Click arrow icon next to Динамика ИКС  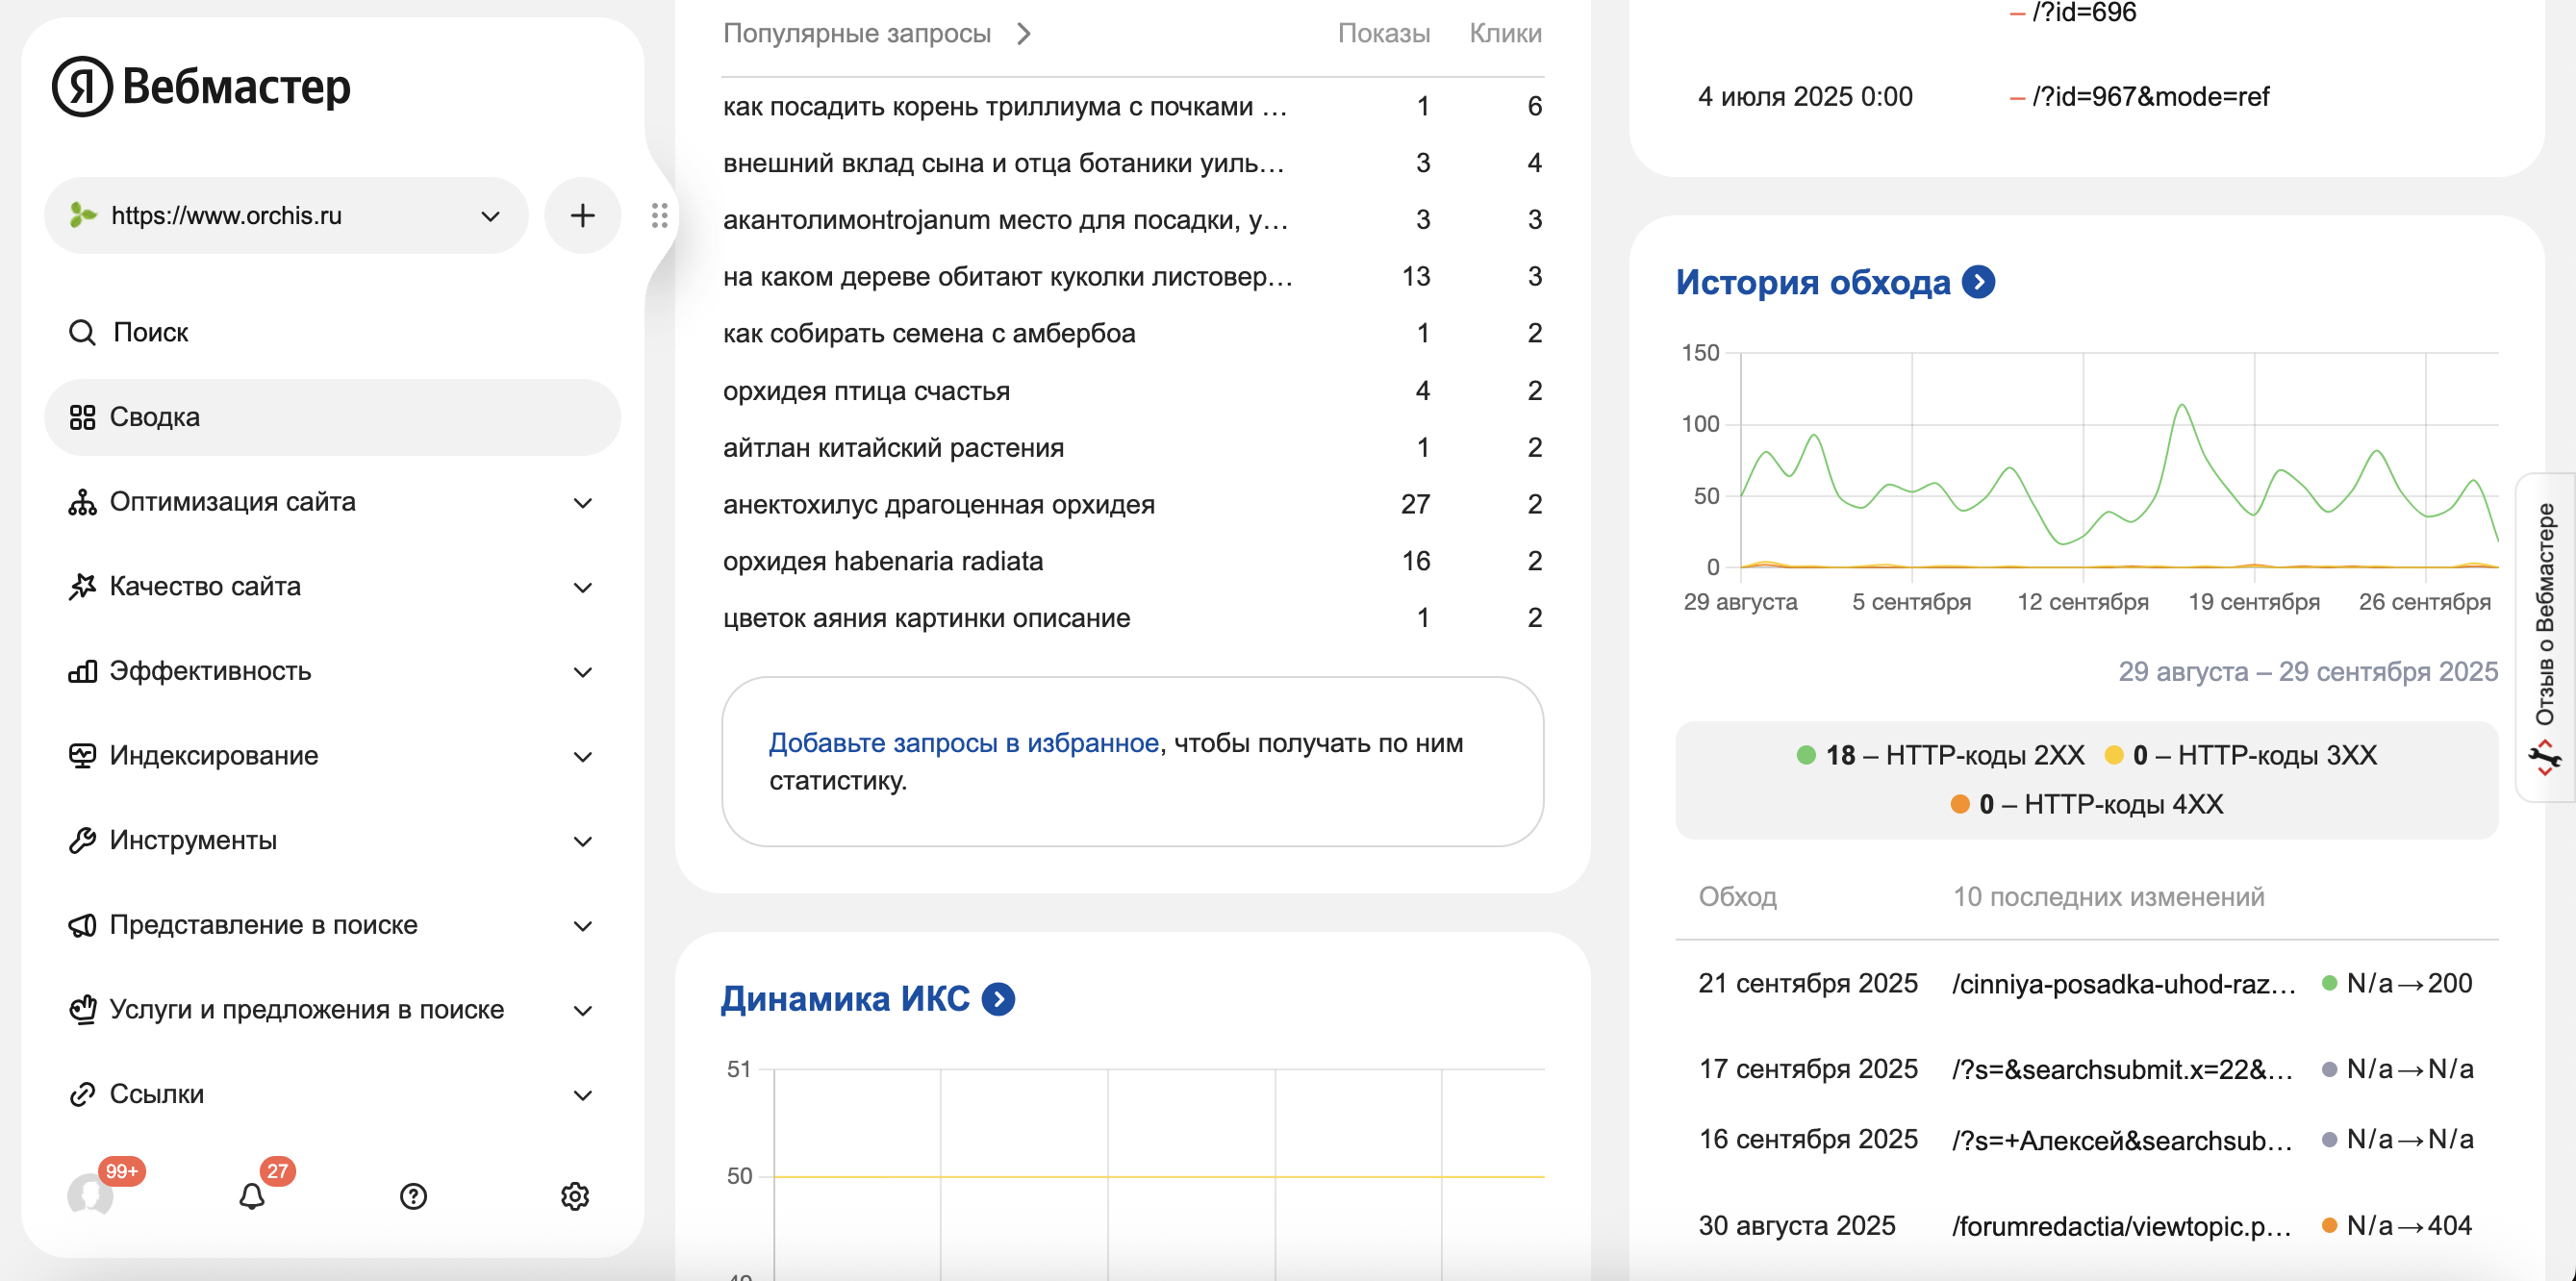coord(998,999)
